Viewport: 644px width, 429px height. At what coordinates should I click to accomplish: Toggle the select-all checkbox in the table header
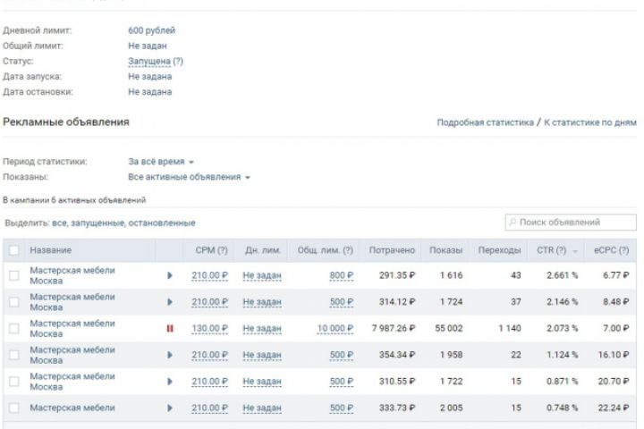[x=13, y=250]
